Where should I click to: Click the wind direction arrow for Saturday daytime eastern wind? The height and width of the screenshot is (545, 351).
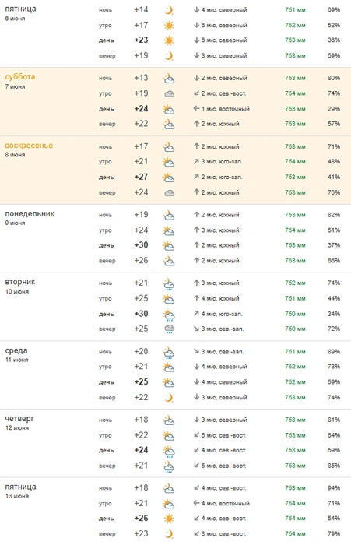click(x=196, y=109)
